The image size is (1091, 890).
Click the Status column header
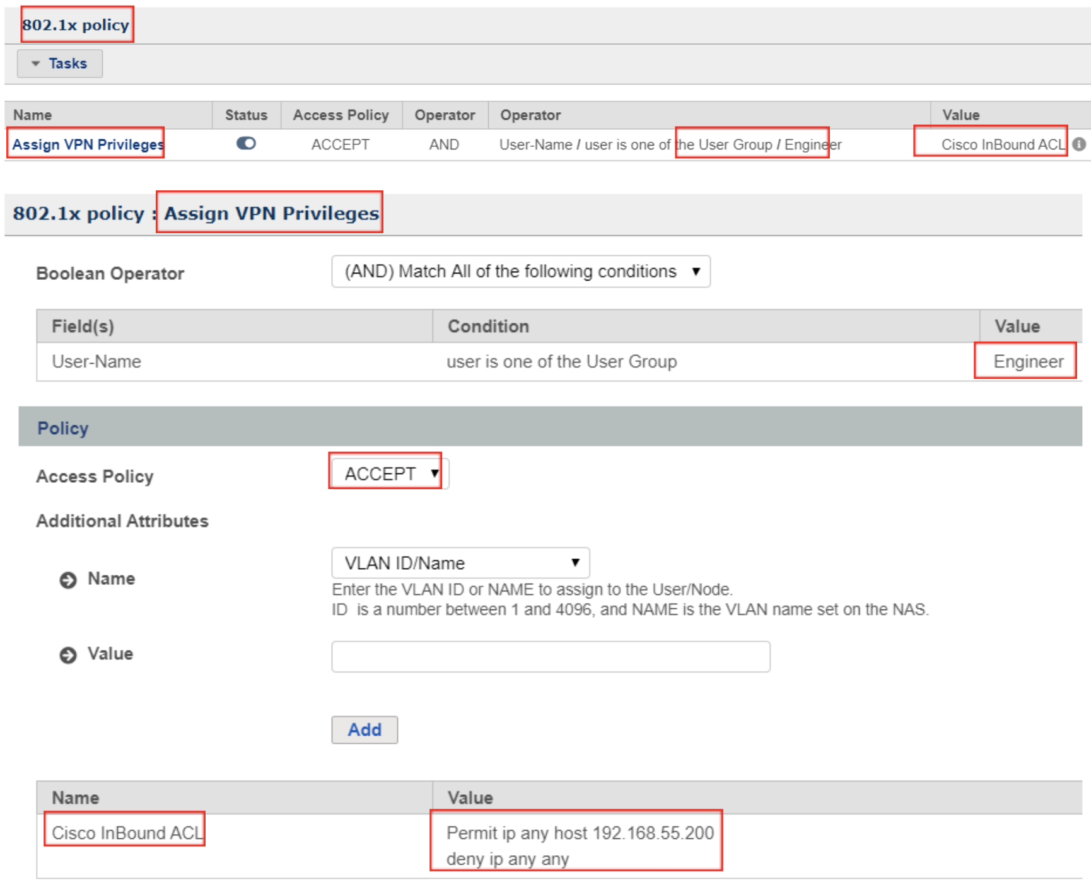coord(246,115)
